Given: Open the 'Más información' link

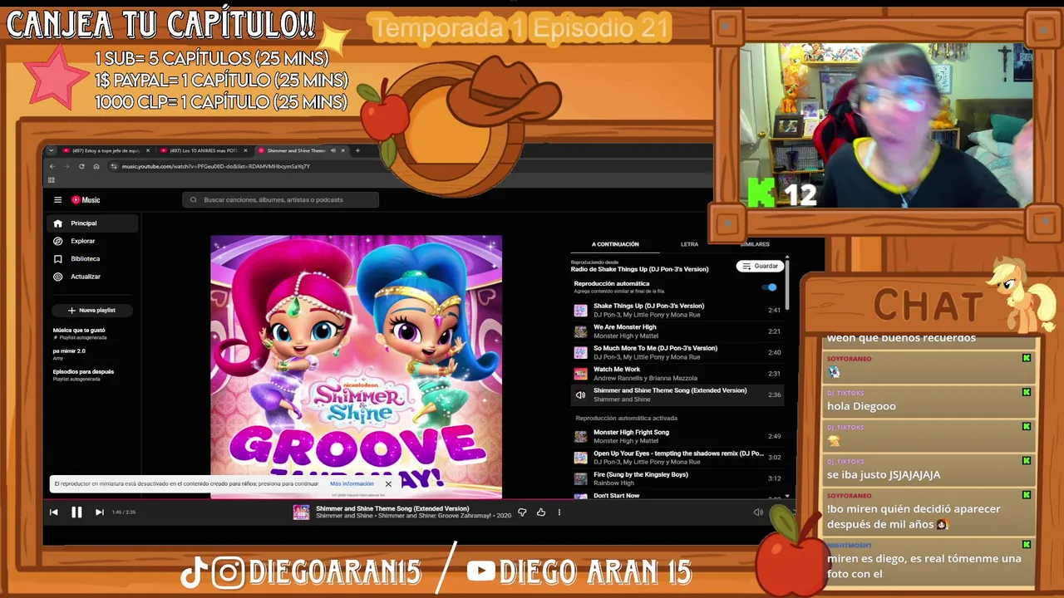Looking at the screenshot, I should pyautogui.click(x=352, y=483).
